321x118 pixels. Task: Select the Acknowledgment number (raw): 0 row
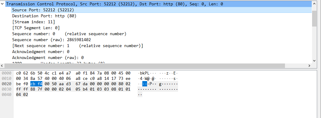pos(162,57)
